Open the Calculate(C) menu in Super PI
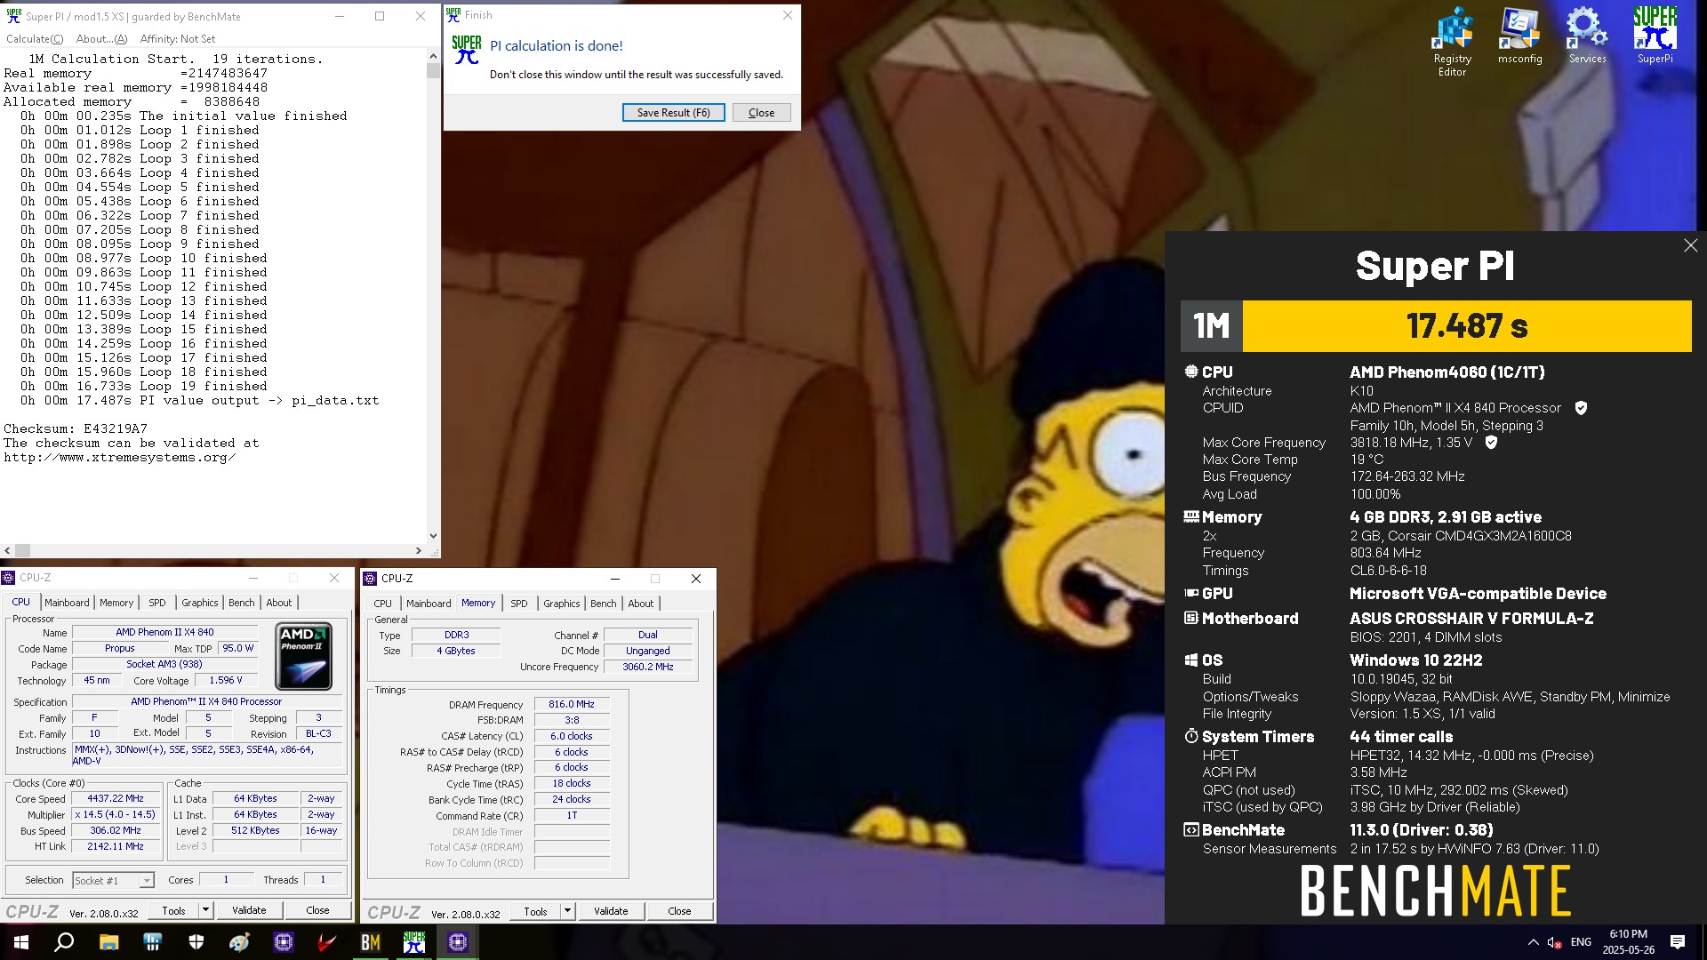 coord(35,39)
